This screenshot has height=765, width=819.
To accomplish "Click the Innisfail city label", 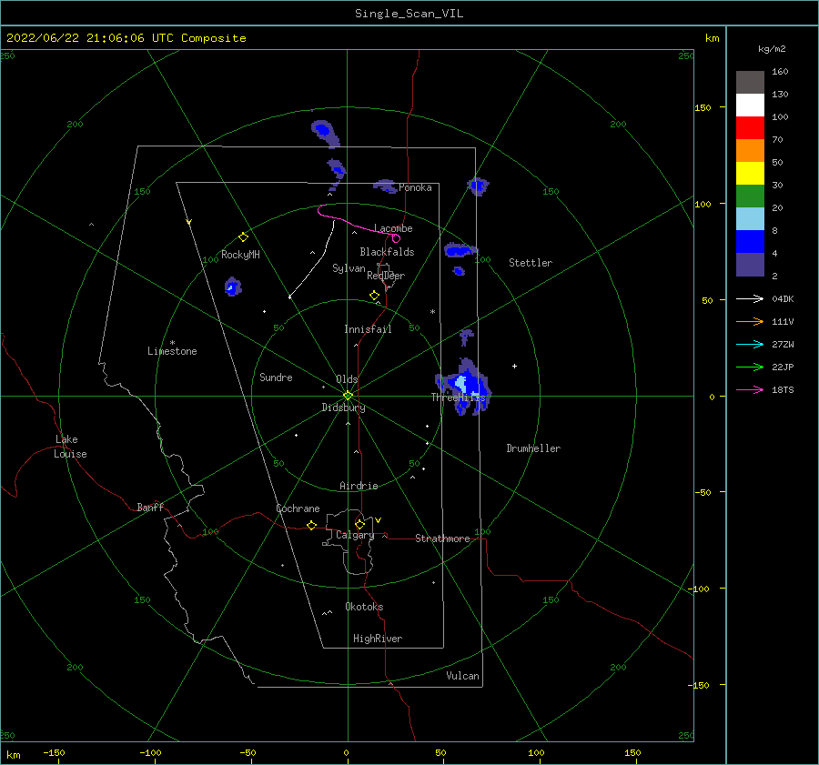I will click(x=368, y=329).
